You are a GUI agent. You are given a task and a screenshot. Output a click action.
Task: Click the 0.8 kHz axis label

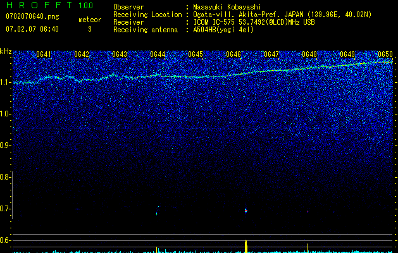point(5,177)
